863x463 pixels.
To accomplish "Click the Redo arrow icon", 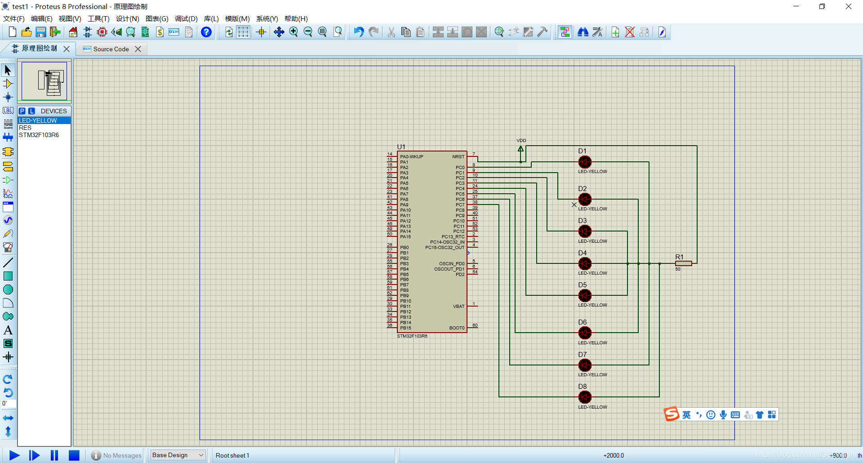I will [x=373, y=32].
